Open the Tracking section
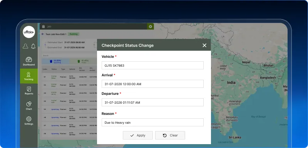Screen dimensions: 308x148 pos(29,76)
